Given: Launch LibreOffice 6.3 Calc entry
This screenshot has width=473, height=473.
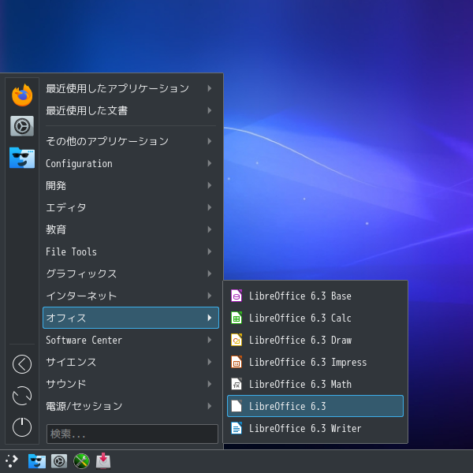Looking at the screenshot, I should [315, 318].
